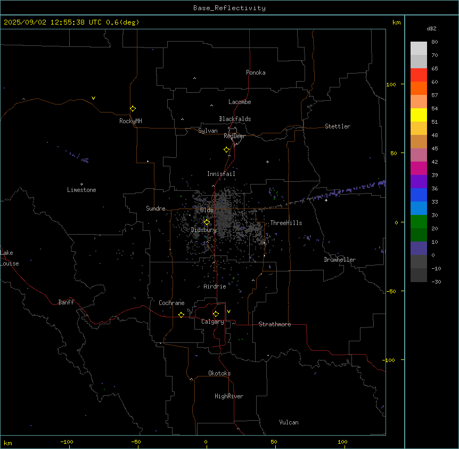459x449 pixels.
Task: Select the Drumheller label
Action: pos(340,260)
